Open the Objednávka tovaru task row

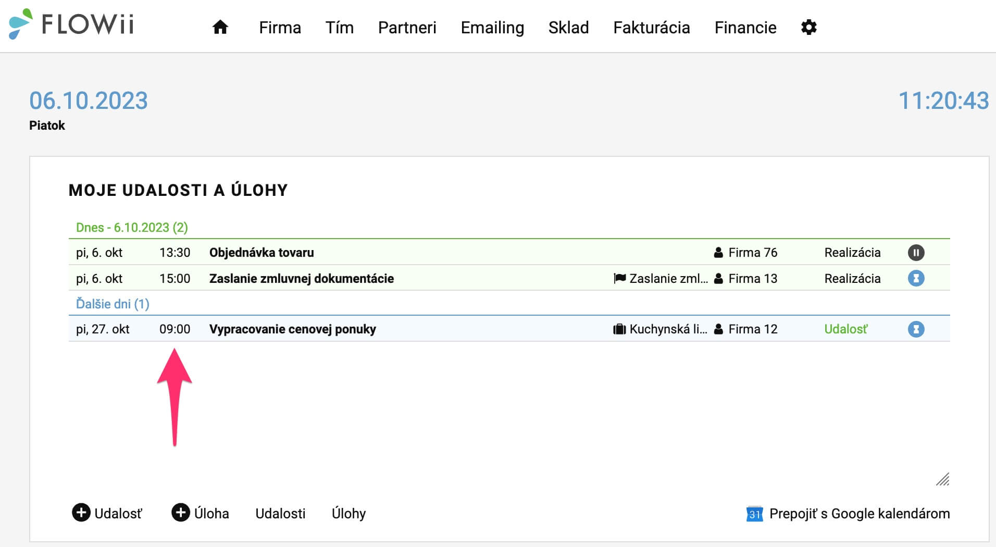[509, 252]
